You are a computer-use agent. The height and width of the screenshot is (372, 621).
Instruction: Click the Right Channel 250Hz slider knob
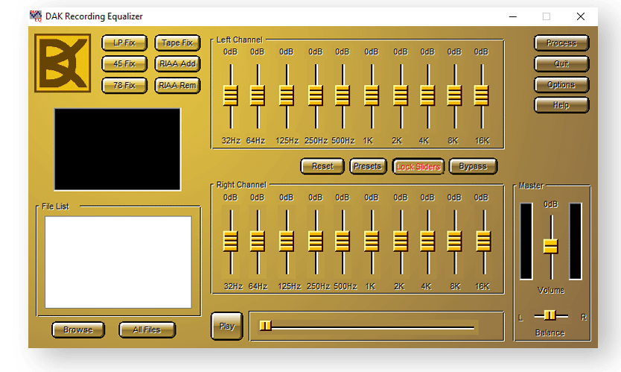[x=316, y=241]
